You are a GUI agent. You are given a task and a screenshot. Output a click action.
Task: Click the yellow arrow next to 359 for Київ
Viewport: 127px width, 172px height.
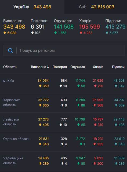40,86
